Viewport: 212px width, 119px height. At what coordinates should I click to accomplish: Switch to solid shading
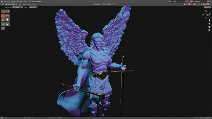point(204,4)
